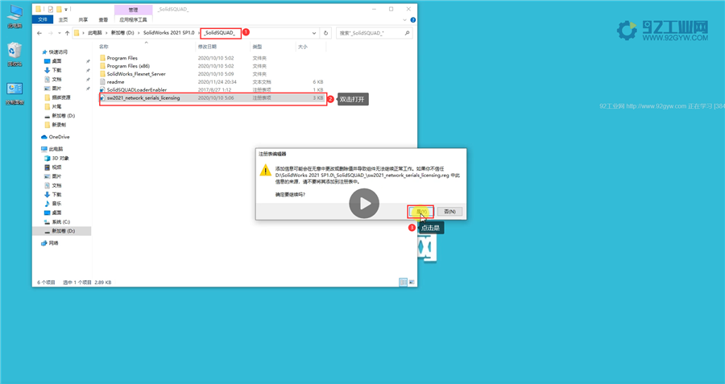Open 桌面 under Quick access
The width and height of the screenshot is (725, 384).
coord(56,61)
